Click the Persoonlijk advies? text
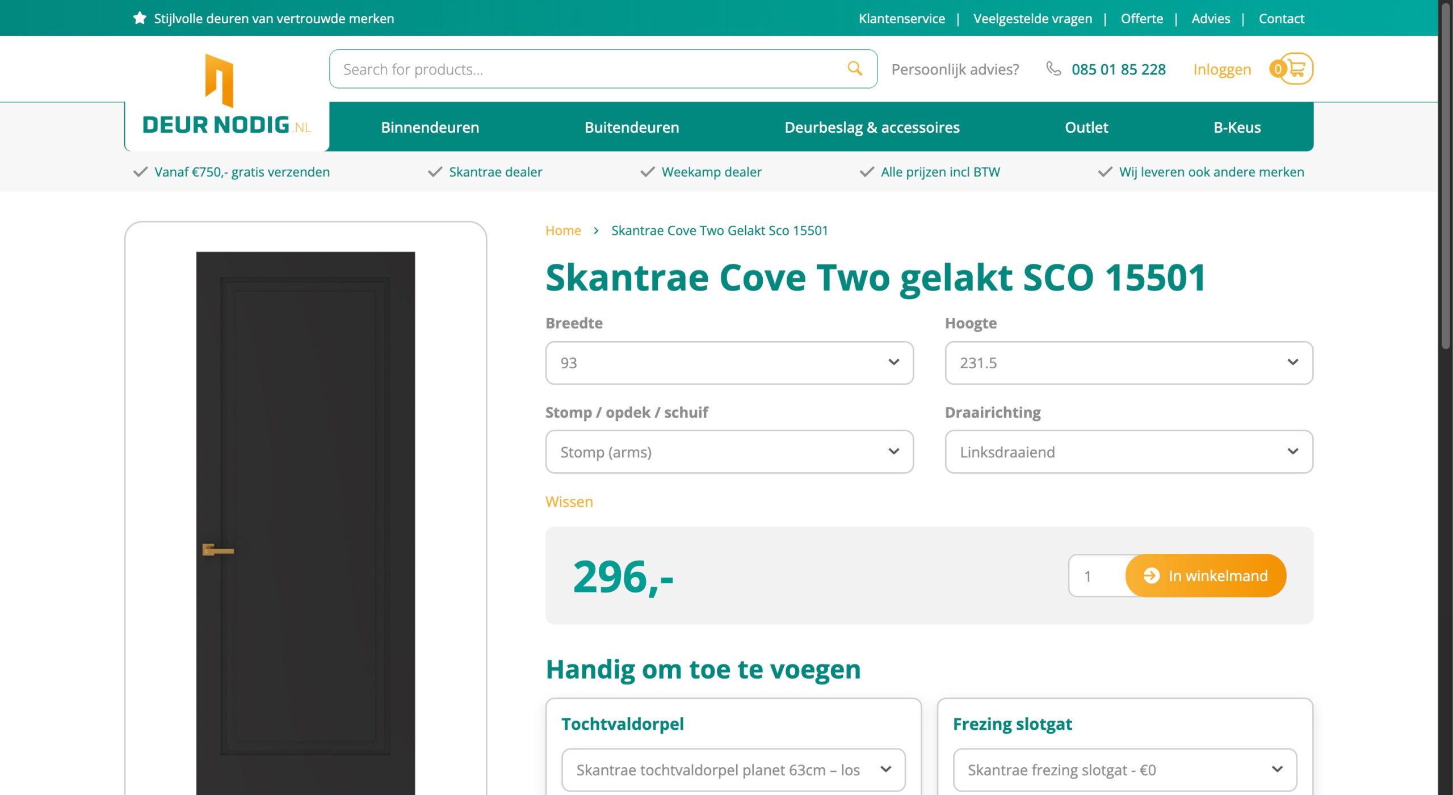Viewport: 1453px width, 795px height. click(955, 69)
